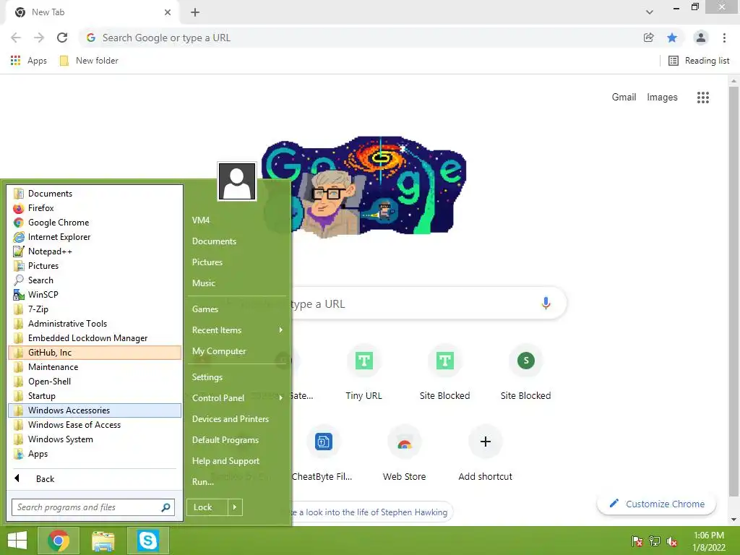The width and height of the screenshot is (740, 555).
Task: Open VM4 user folder in Start menu
Action: click(x=237, y=220)
